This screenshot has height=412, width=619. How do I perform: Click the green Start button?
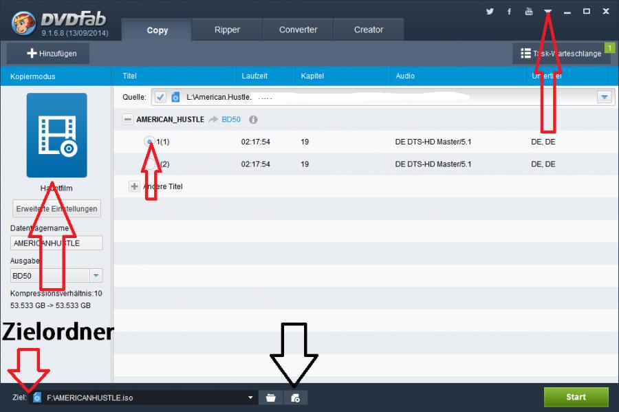pos(576,397)
